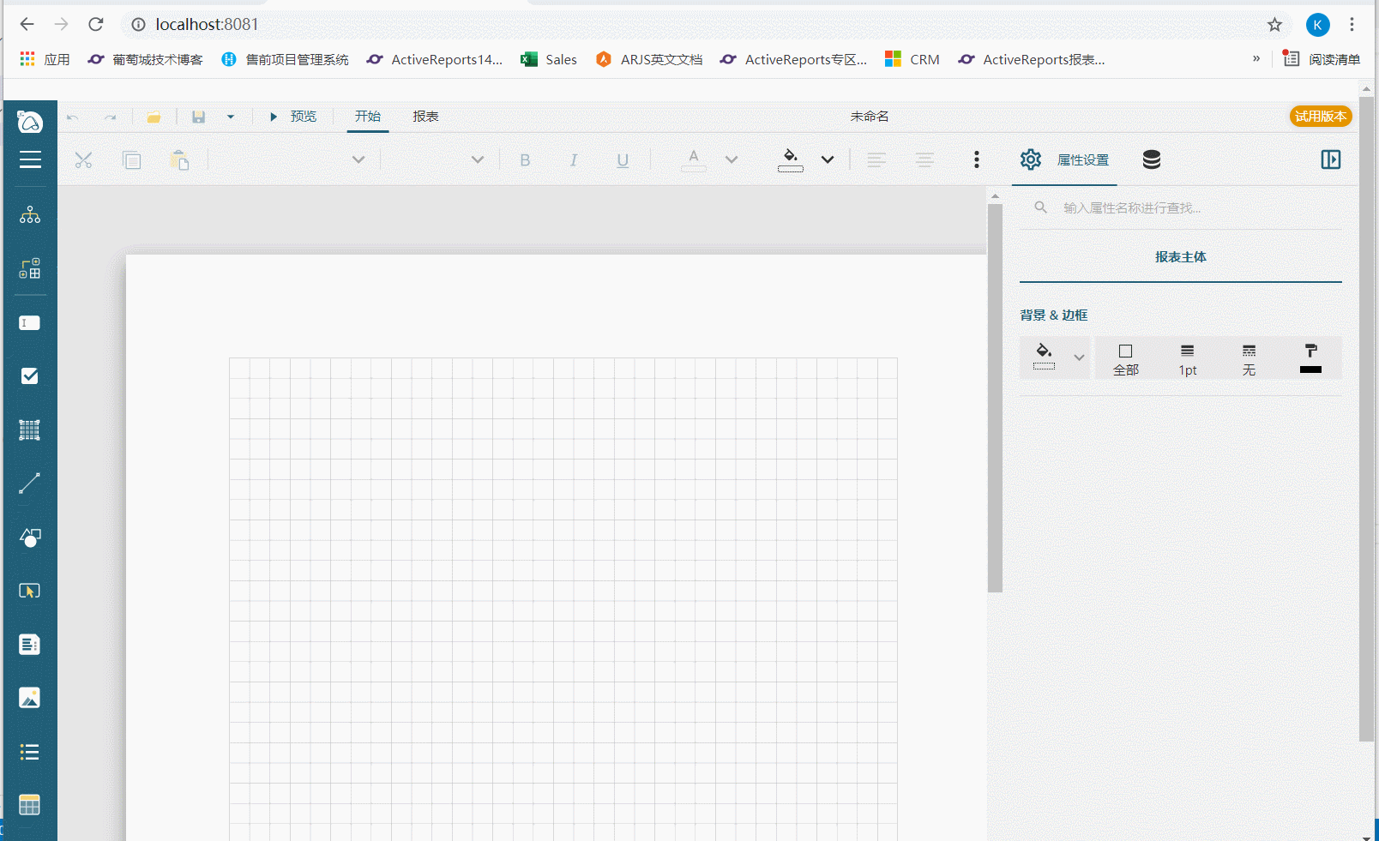Show more bookmarks chevron
Viewport: 1379px width, 841px height.
coord(1256,59)
